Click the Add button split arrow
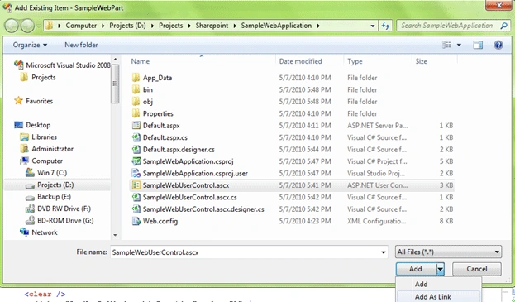Screen dimensions: 515x302 tap(440, 269)
